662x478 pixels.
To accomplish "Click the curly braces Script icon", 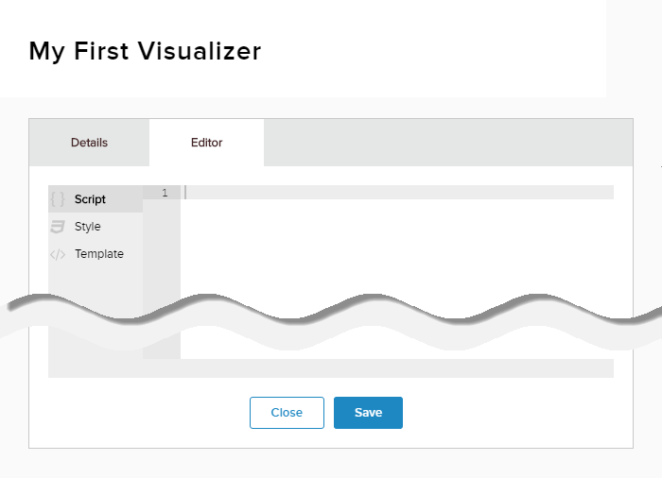I will tap(58, 199).
